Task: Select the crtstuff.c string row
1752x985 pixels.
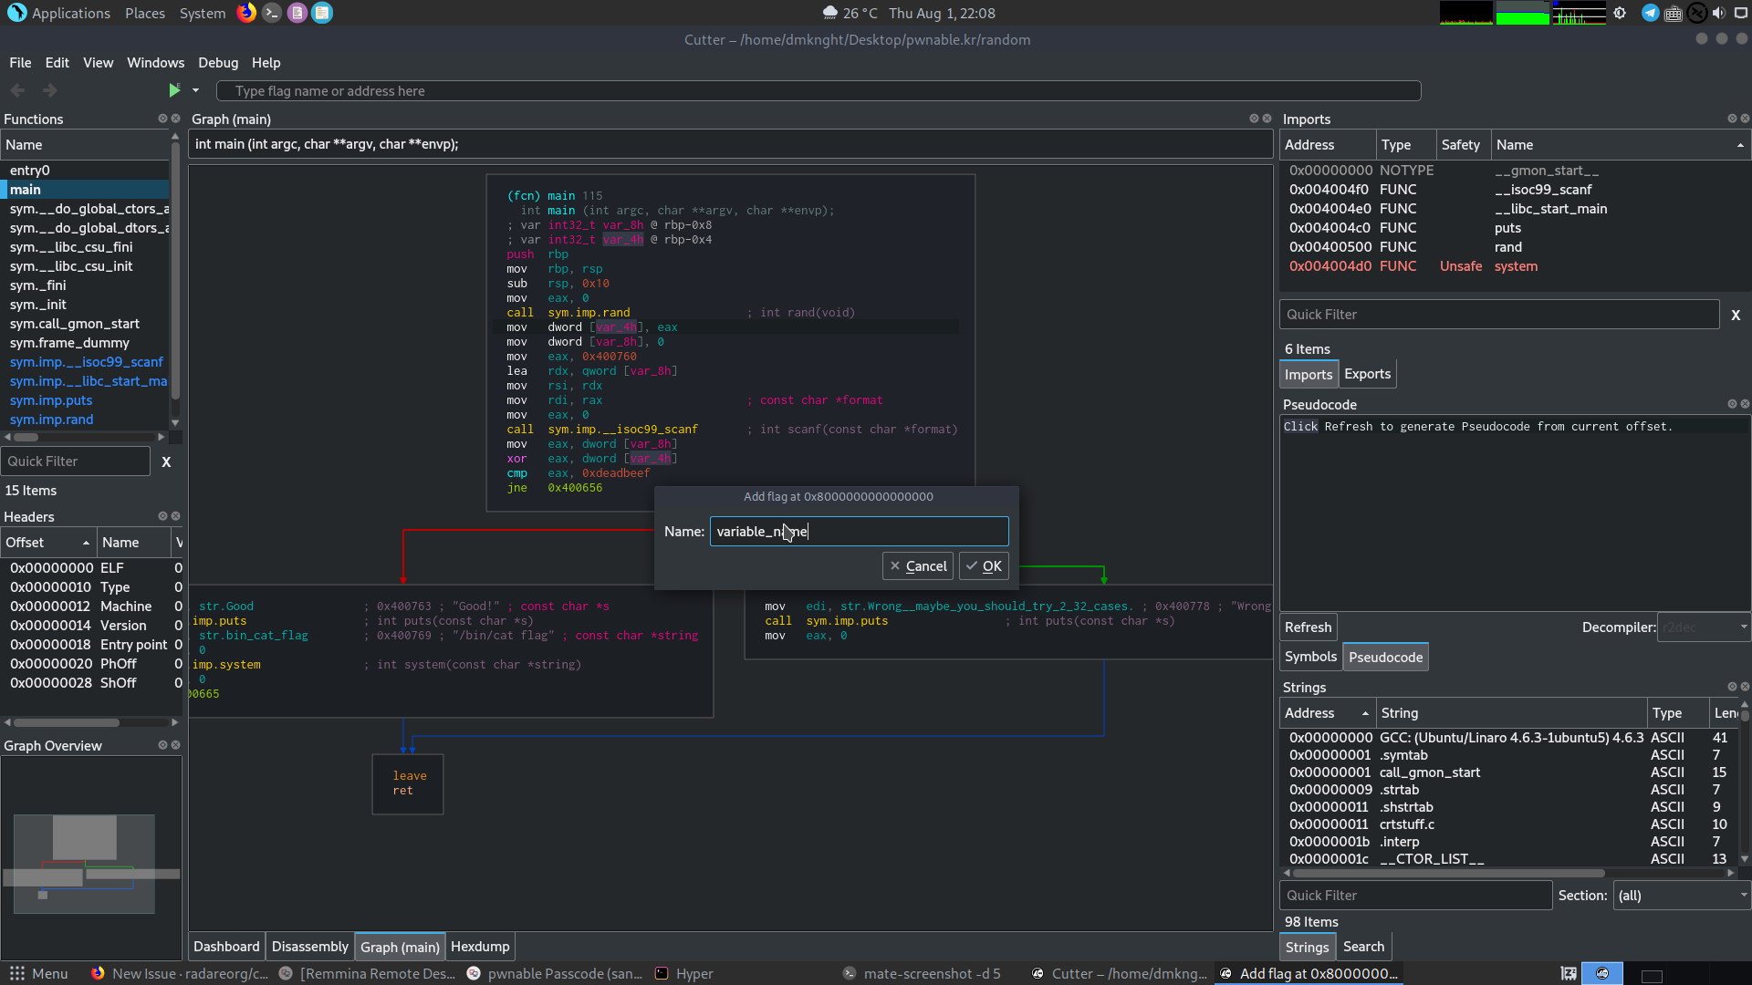Action: click(1508, 824)
